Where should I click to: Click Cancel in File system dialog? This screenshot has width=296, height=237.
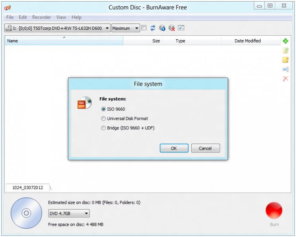coord(205,148)
